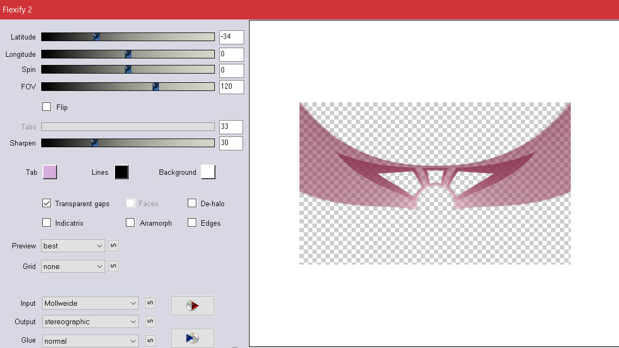Click the S button beside Output dropdown
The width and height of the screenshot is (619, 348).
pos(150,321)
